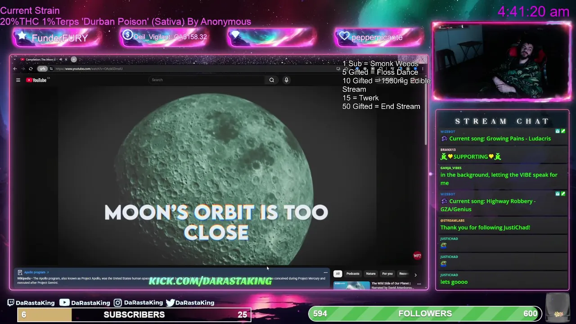Close the Compilation: The Moon tab

(x=66, y=59)
